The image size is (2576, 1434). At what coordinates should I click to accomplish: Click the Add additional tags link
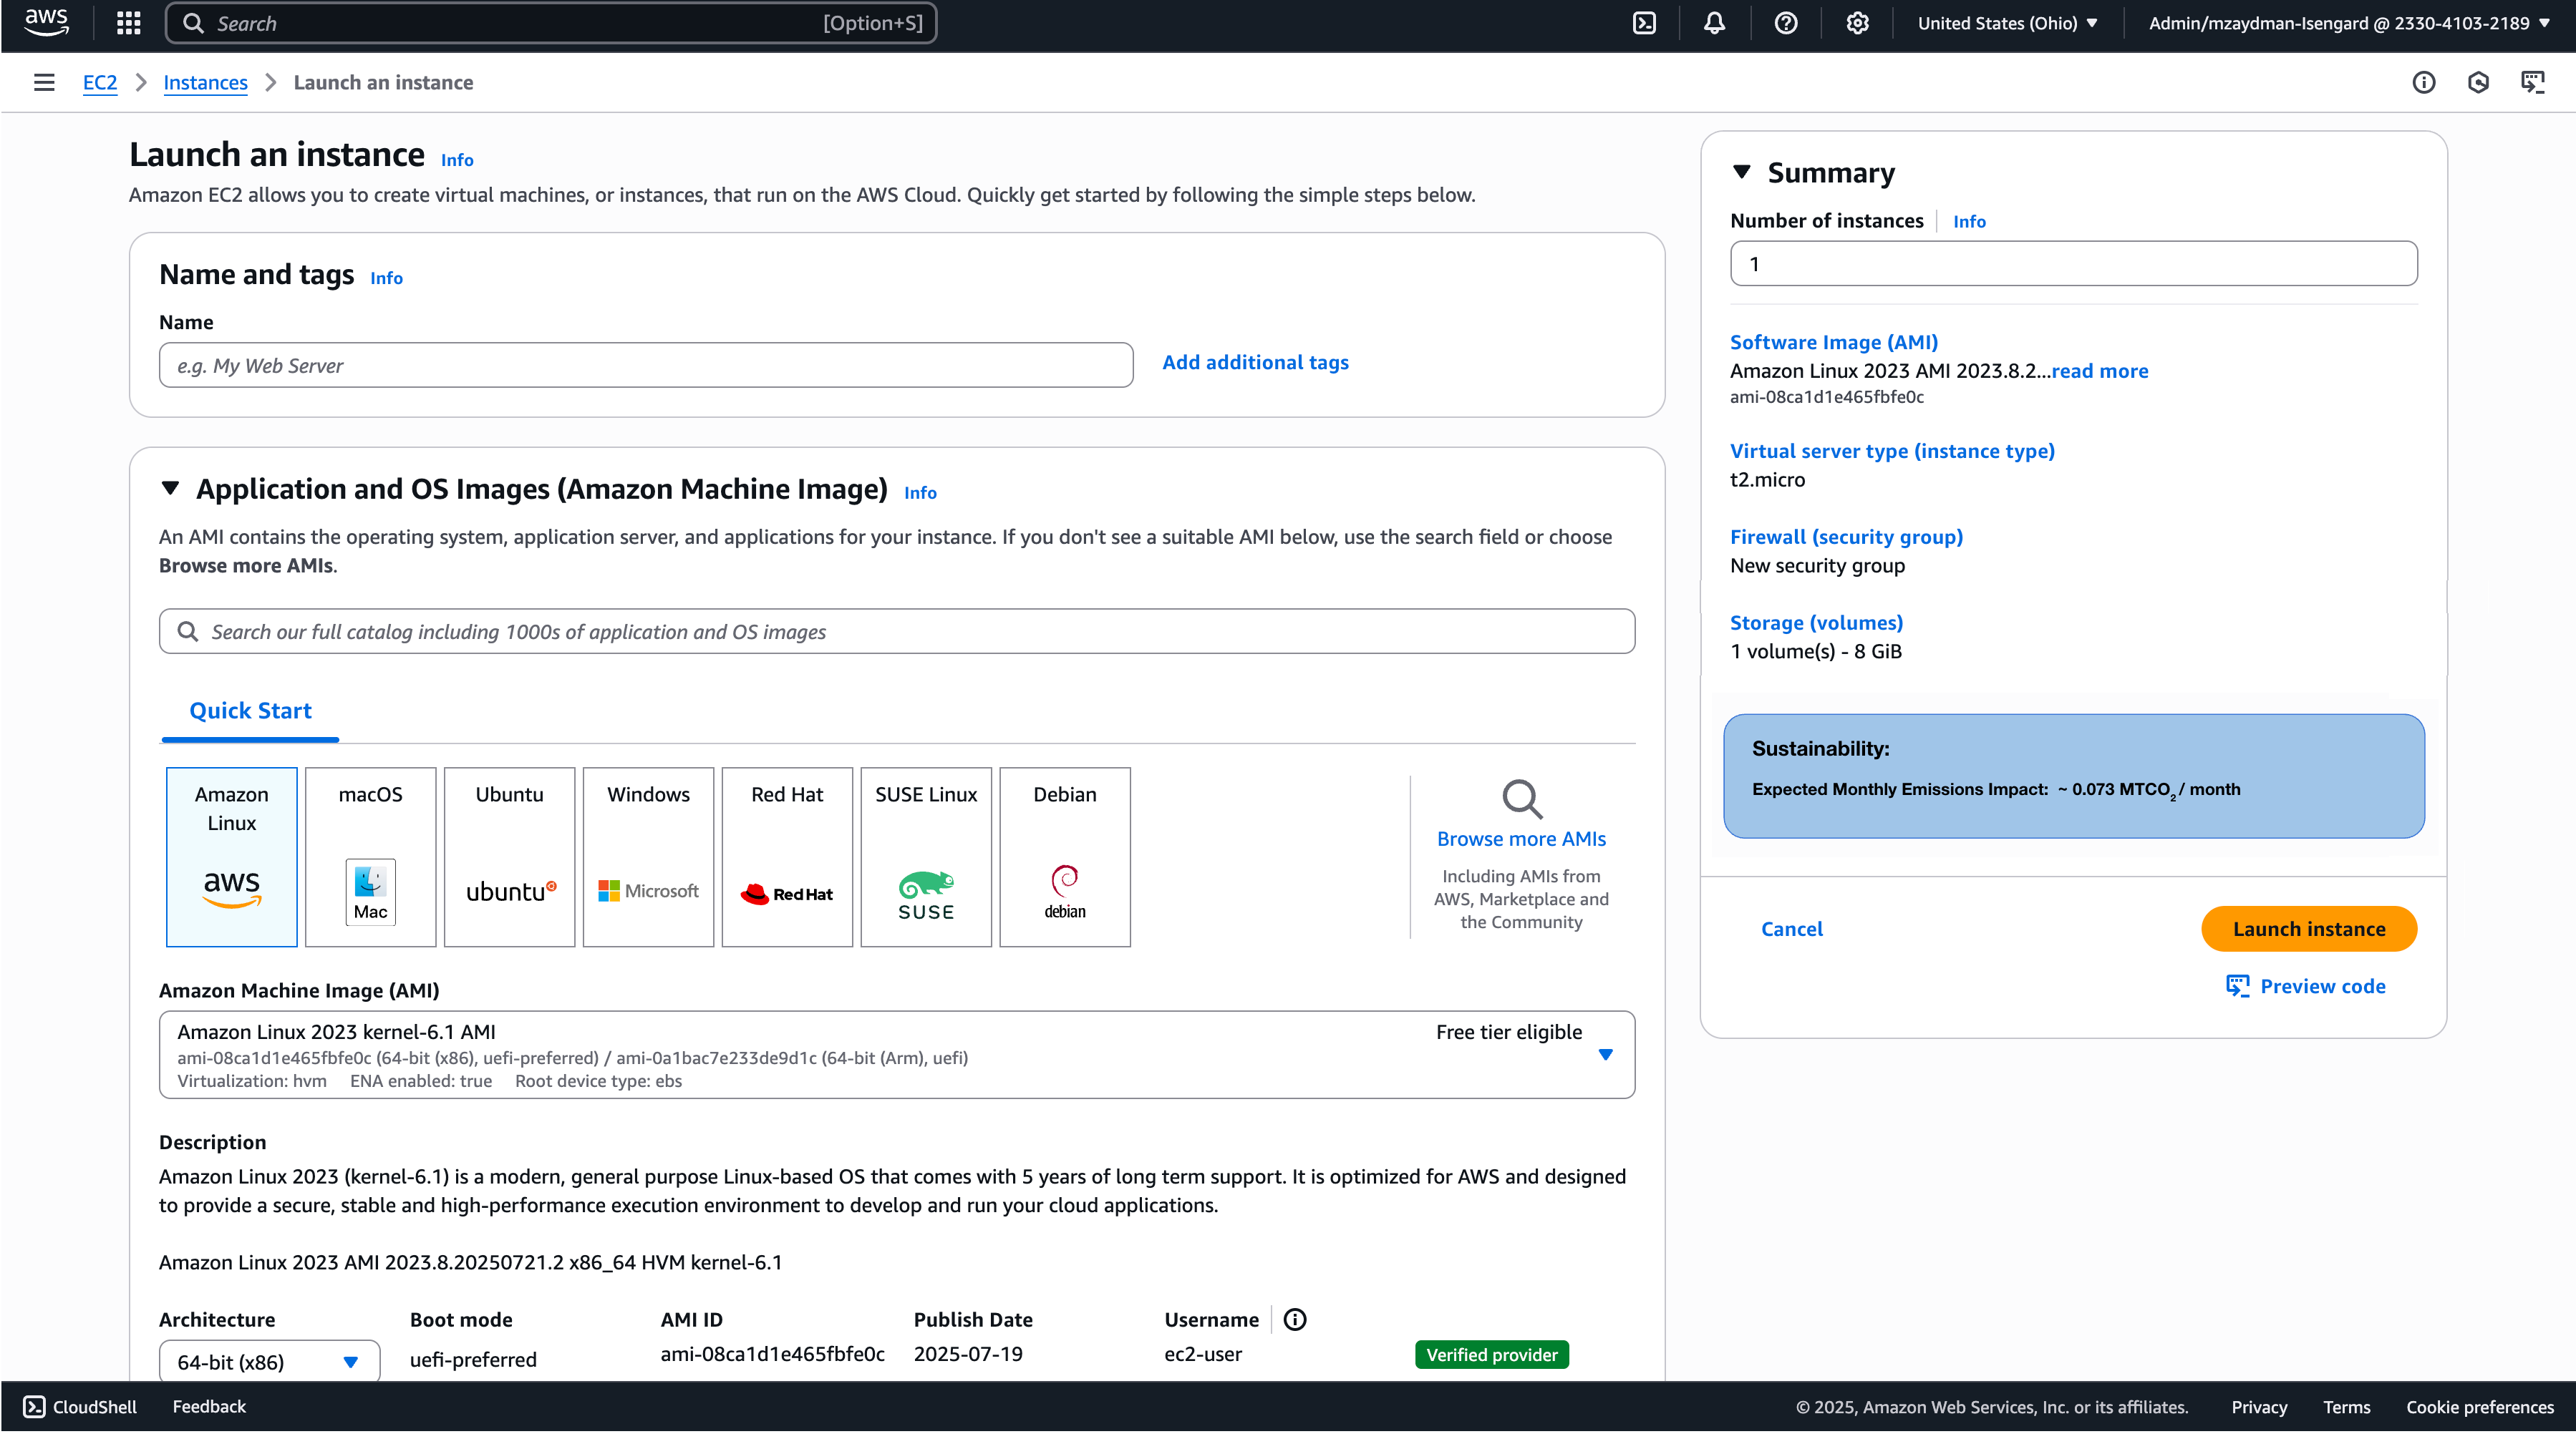(x=1255, y=363)
